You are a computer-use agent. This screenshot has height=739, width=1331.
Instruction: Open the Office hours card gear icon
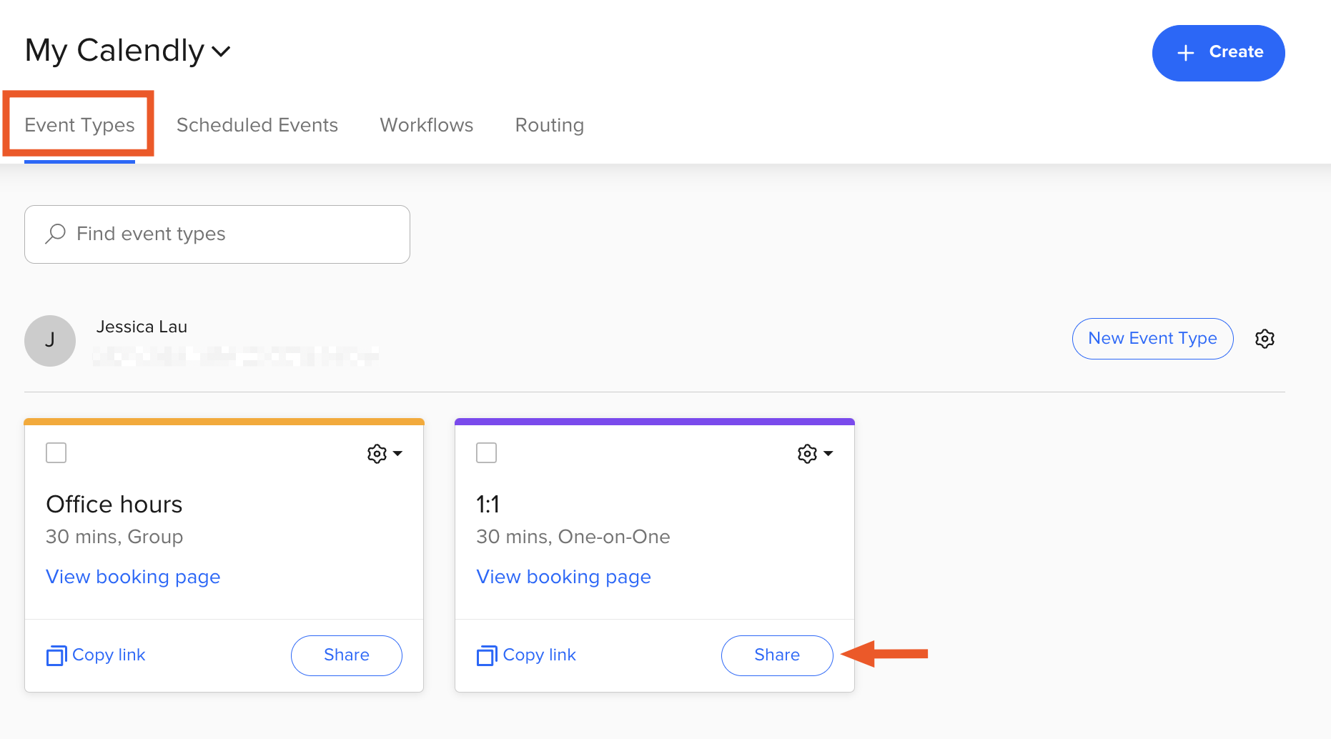(x=377, y=453)
